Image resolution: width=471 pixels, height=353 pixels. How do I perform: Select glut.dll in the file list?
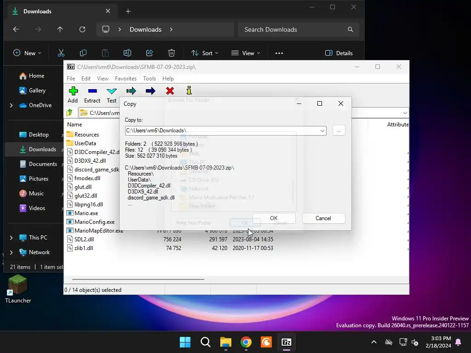click(79, 187)
